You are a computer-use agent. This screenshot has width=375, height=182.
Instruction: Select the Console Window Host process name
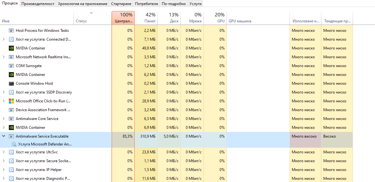tap(34, 83)
